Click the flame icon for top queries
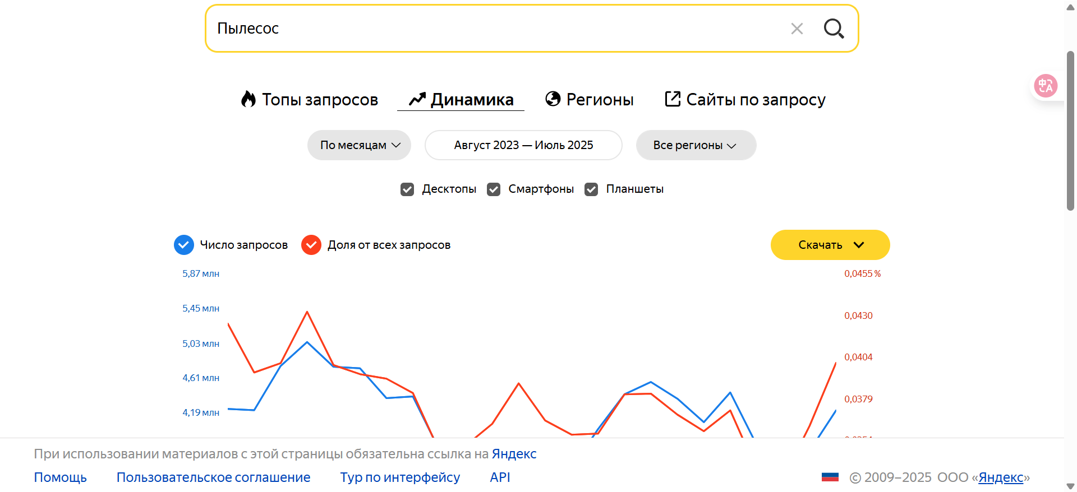Screen dimensions: 1077x492 pyautogui.click(x=248, y=99)
